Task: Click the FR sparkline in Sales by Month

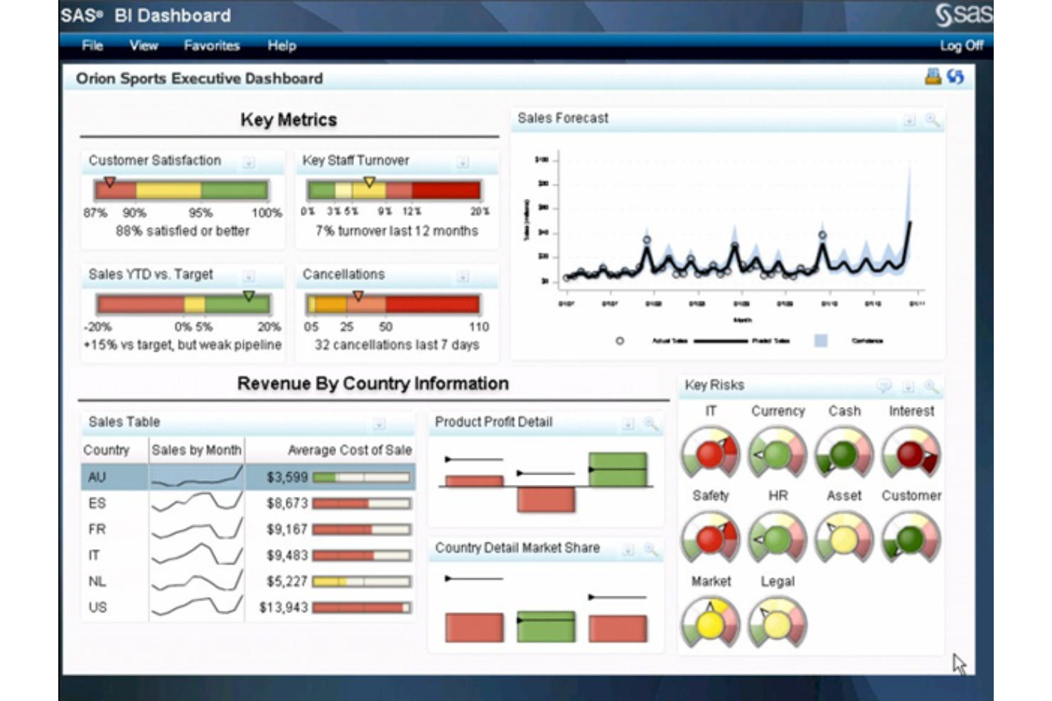Action: point(197,529)
